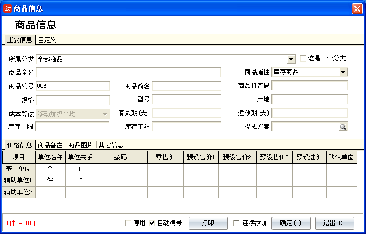Click the 商品全名 input field

click(128, 73)
